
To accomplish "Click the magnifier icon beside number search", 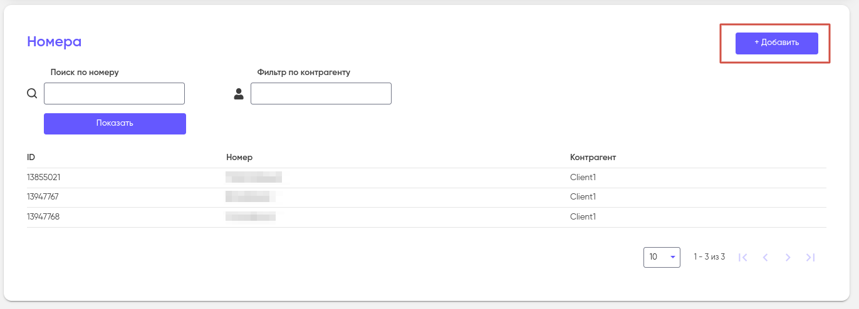I will (x=32, y=94).
